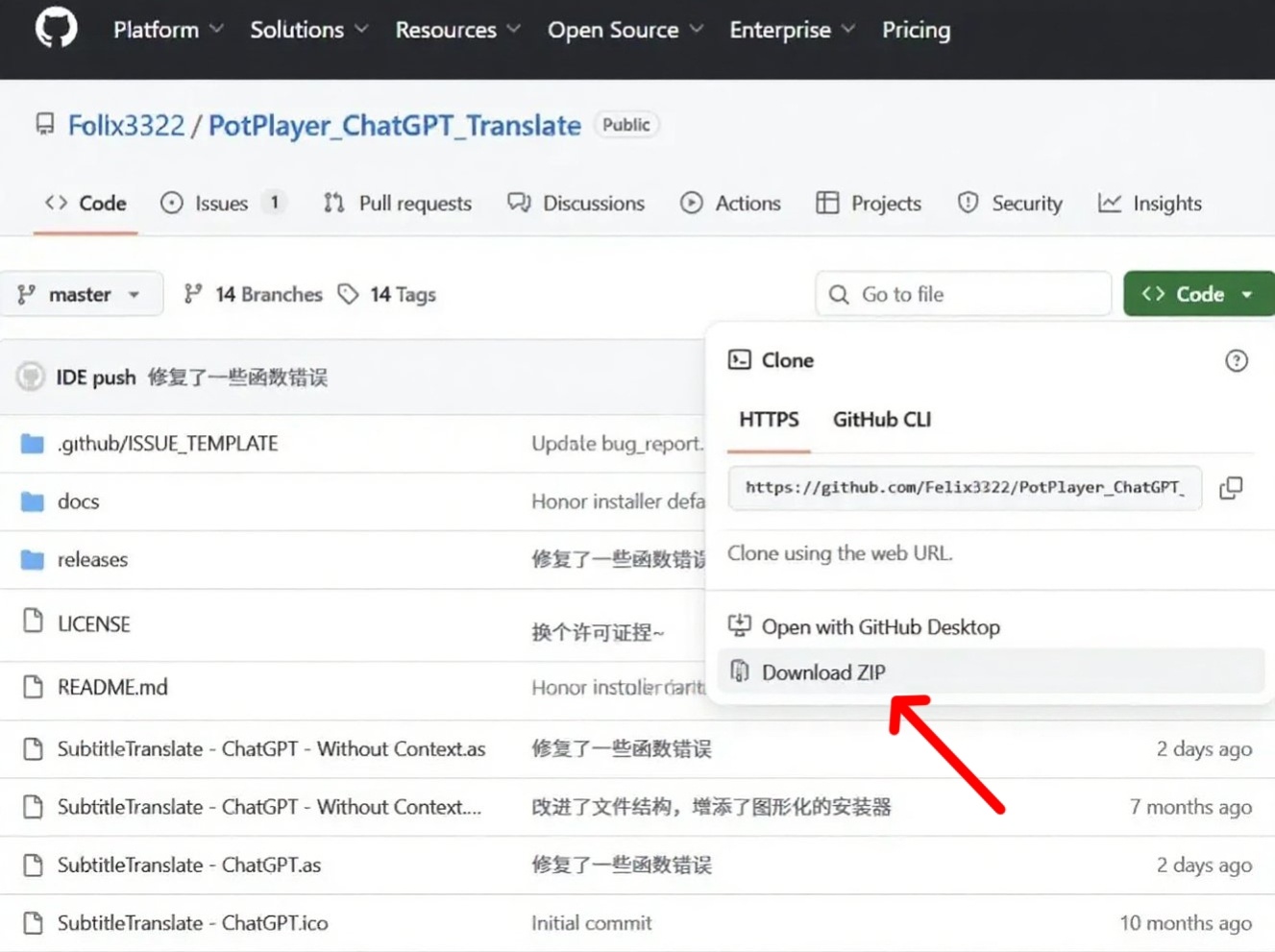Click Download ZIP

point(991,671)
